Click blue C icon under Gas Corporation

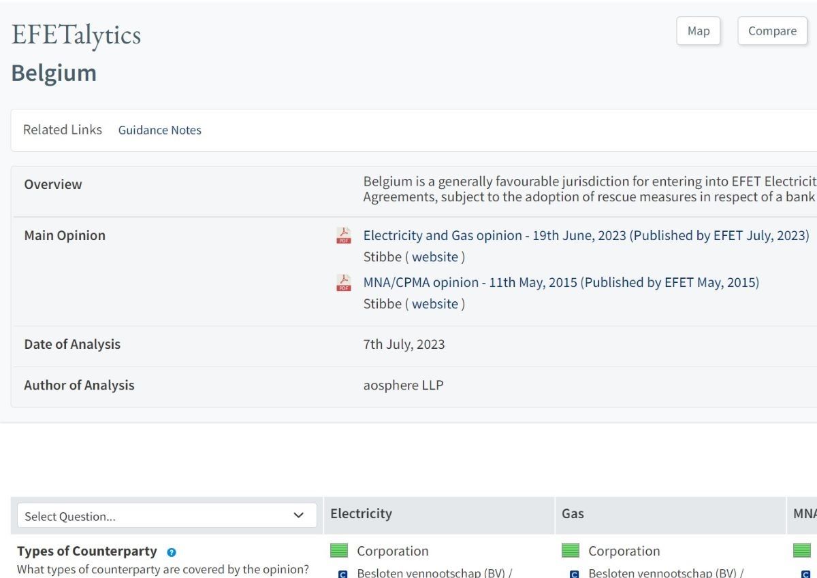coord(574,573)
